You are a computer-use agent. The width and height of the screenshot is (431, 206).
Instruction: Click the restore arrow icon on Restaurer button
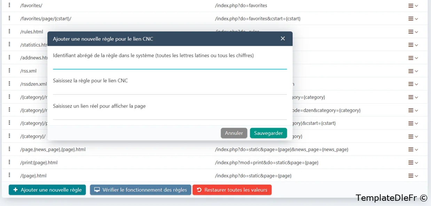[x=199, y=190]
